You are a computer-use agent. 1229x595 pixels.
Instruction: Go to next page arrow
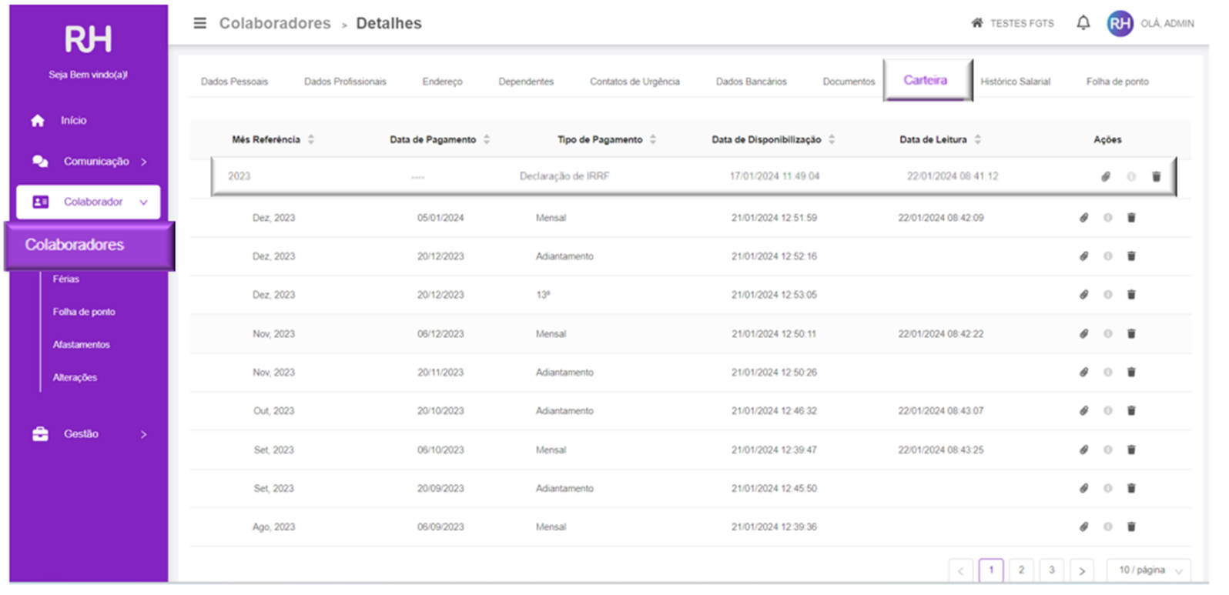point(1081,570)
